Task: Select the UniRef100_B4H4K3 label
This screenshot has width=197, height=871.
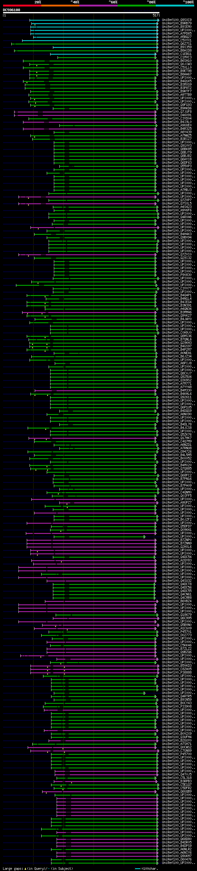Action: click(176, 234)
